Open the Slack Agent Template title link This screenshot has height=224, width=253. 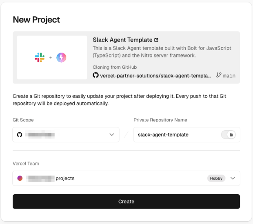122,40
